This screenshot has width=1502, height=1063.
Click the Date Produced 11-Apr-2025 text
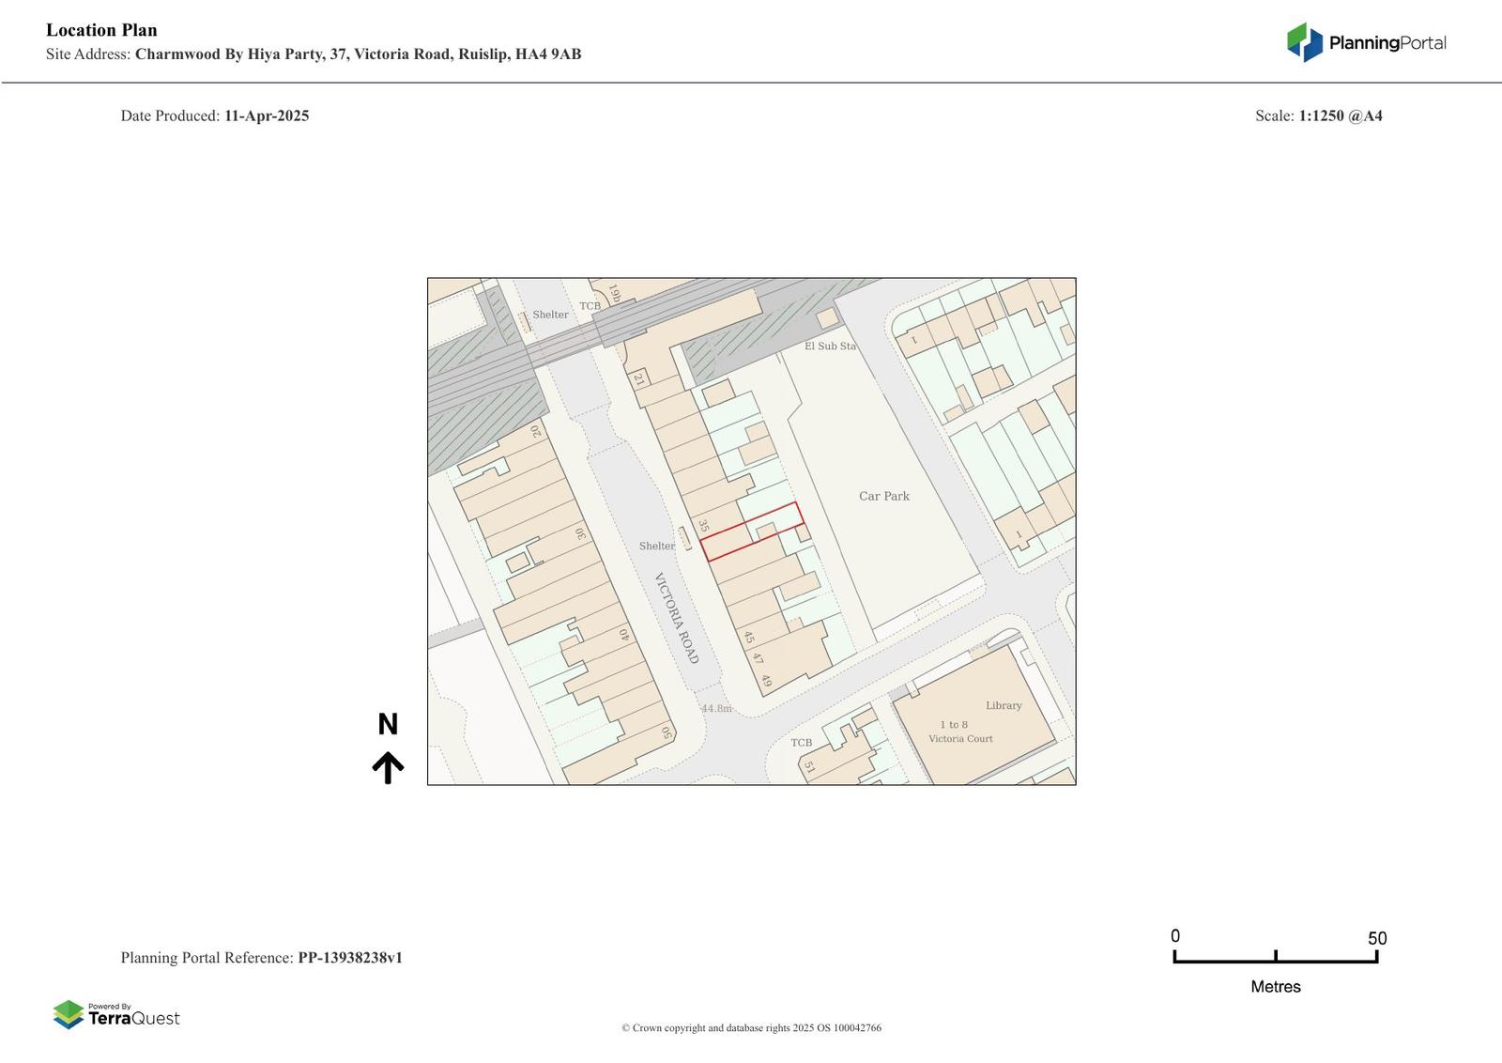215,116
